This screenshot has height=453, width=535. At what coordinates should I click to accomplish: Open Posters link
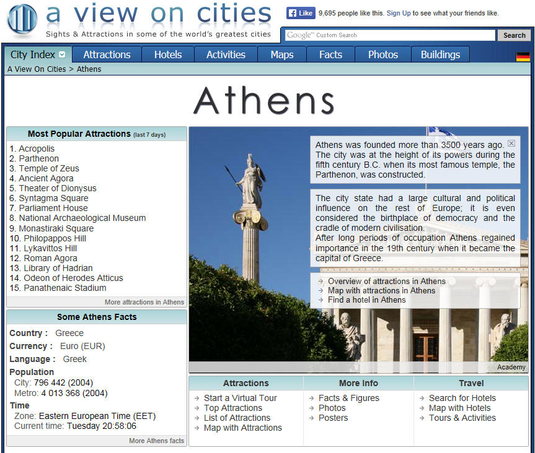(x=333, y=418)
